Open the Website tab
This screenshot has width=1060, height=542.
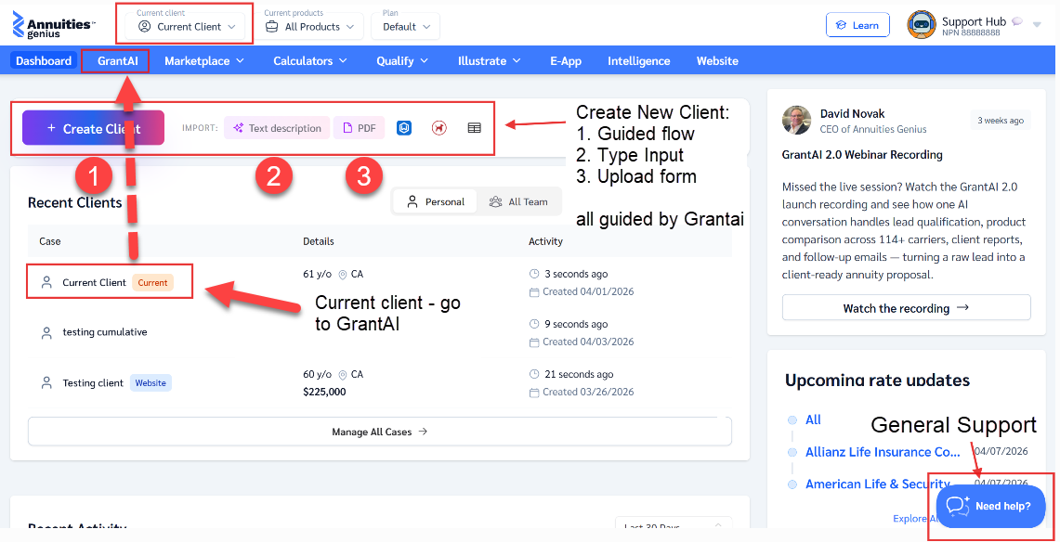click(x=717, y=60)
